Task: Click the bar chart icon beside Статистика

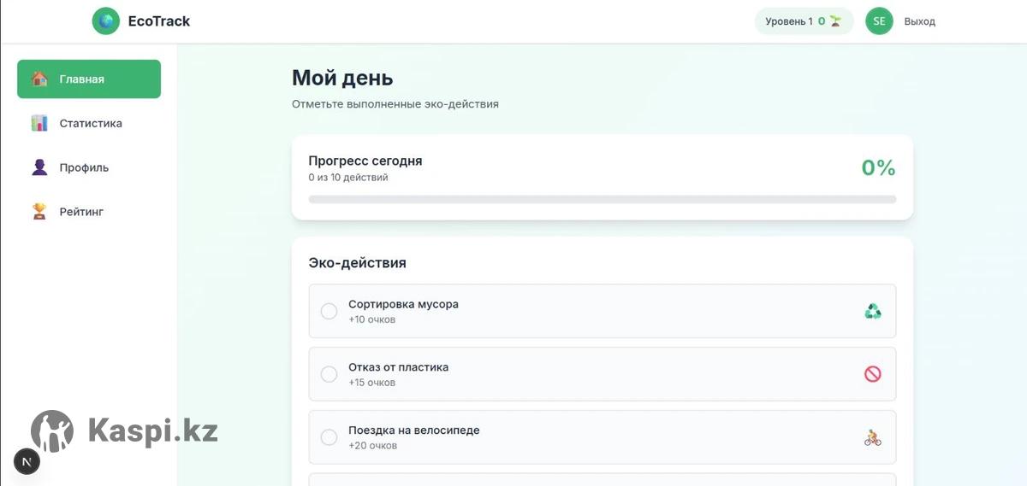Action: point(39,123)
